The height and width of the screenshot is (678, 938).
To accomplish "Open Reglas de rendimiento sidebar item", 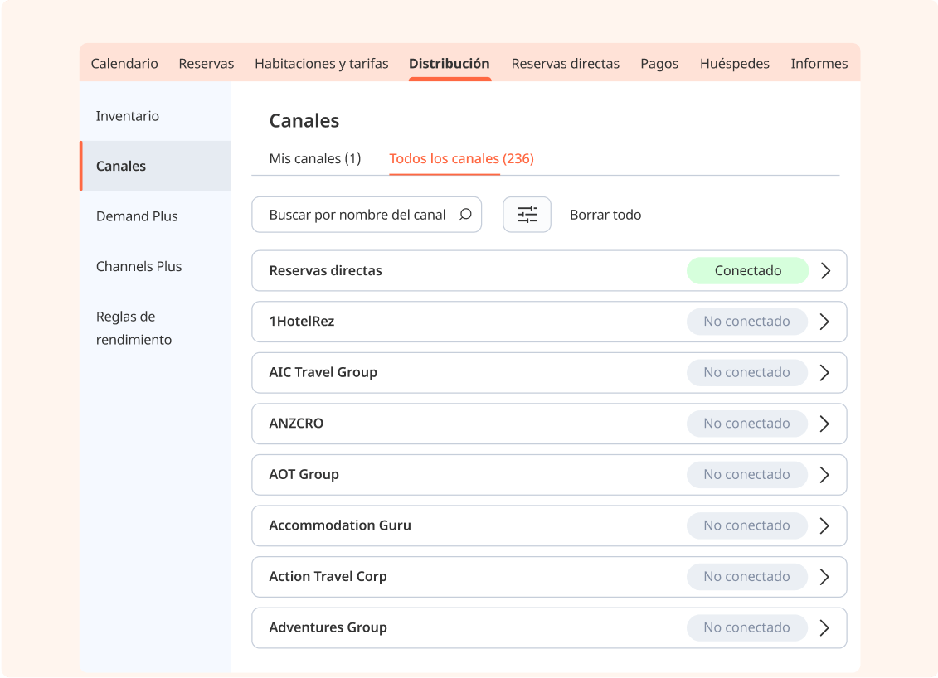I will click(x=134, y=328).
